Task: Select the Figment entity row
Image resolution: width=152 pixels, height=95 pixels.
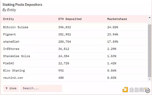Action: coord(74,34)
